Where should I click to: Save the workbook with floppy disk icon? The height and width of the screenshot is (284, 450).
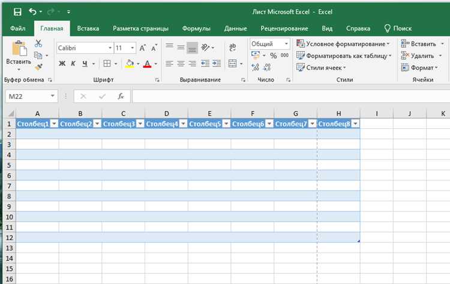(17, 12)
